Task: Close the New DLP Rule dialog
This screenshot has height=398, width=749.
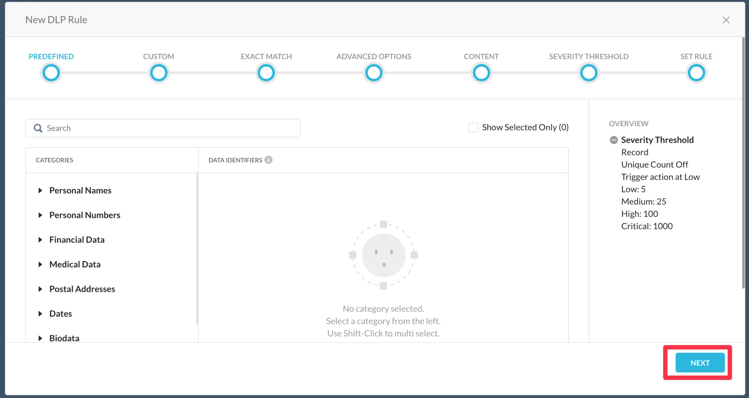Action: click(x=726, y=20)
